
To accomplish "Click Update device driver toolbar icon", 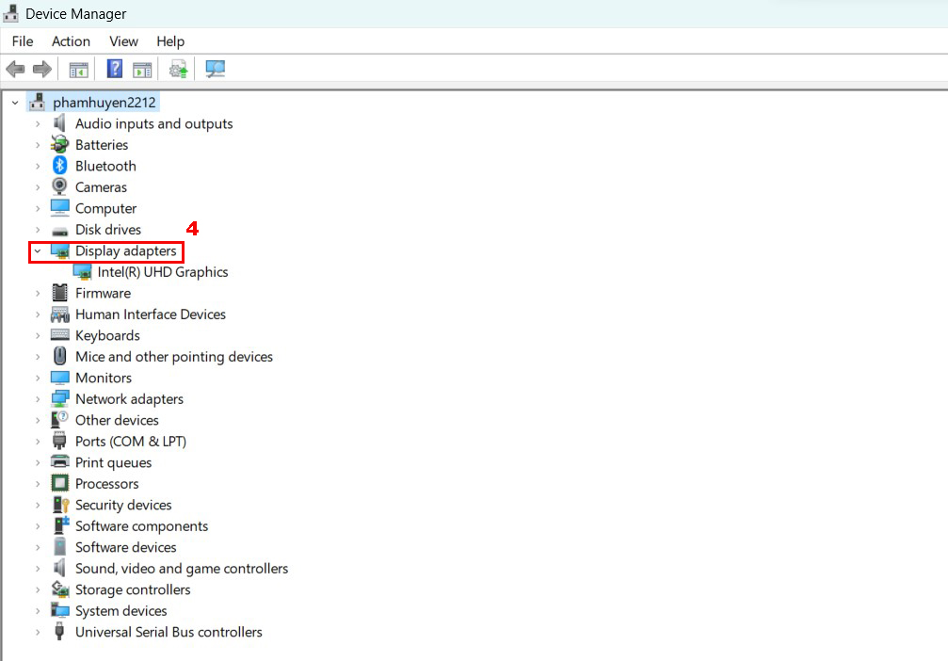I will click(x=178, y=69).
